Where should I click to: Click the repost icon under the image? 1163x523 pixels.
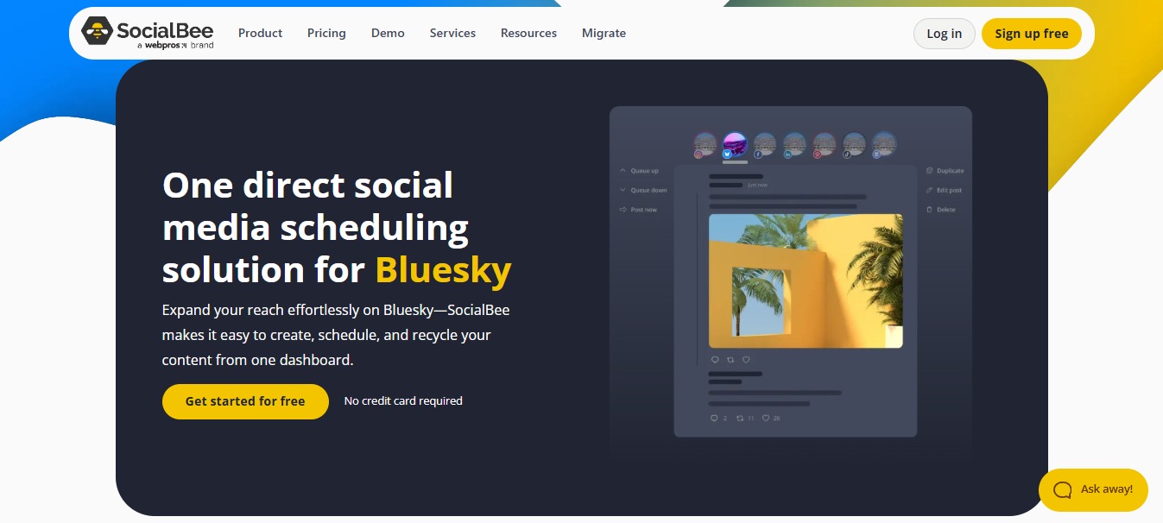[729, 360]
